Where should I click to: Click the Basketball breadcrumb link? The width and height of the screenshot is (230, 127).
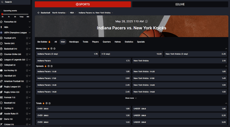point(45,13)
